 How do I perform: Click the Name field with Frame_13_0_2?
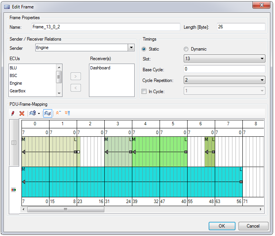pos(106,27)
